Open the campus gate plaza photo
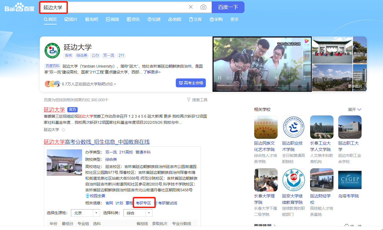 (x=332, y=50)
